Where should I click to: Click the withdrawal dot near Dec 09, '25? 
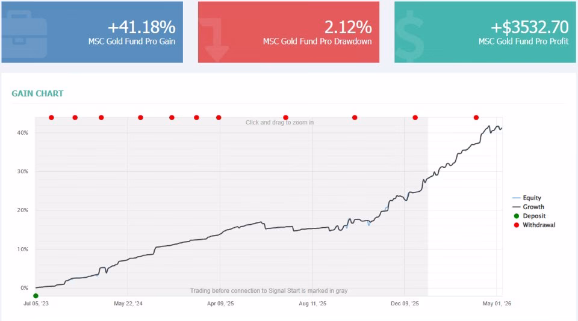(415, 117)
